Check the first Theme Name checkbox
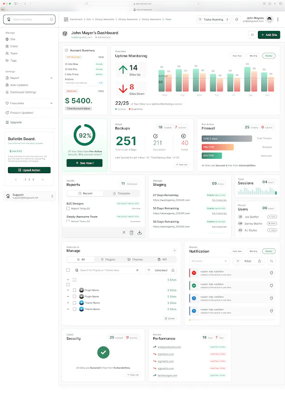285x409 pixels. (x=74, y=303)
